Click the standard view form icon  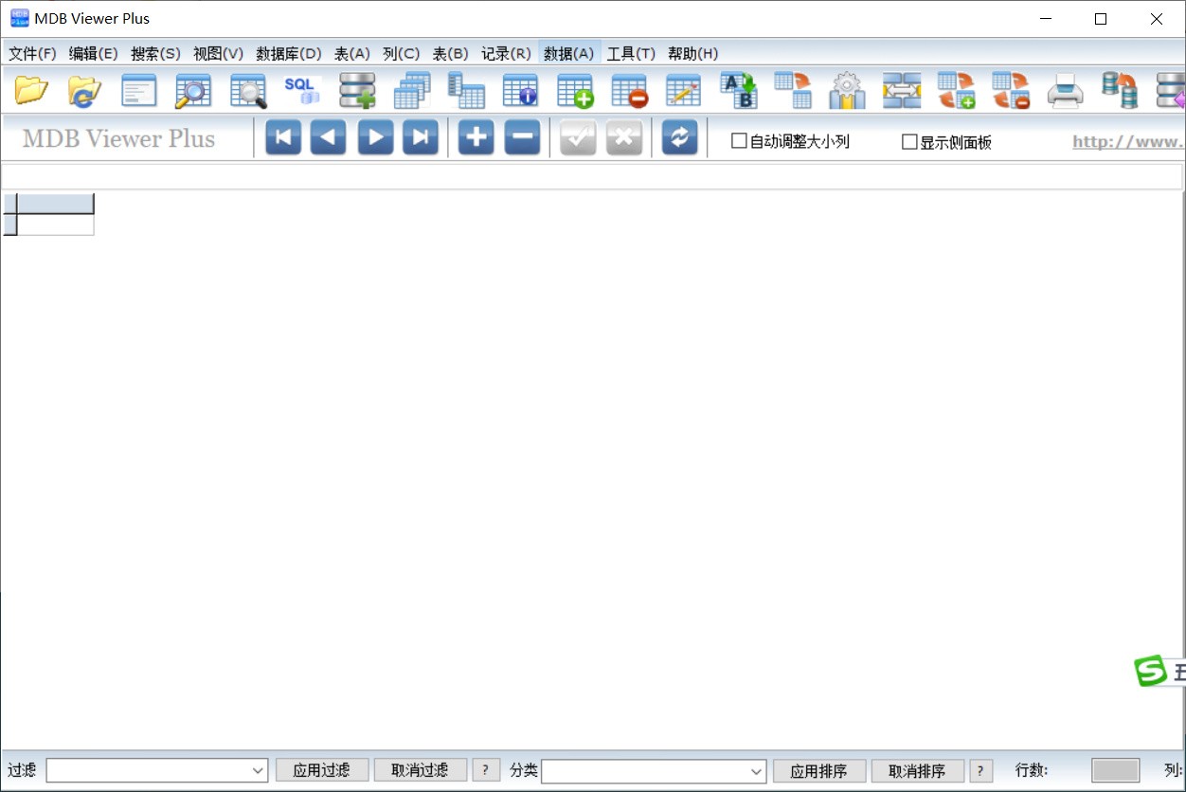139,91
